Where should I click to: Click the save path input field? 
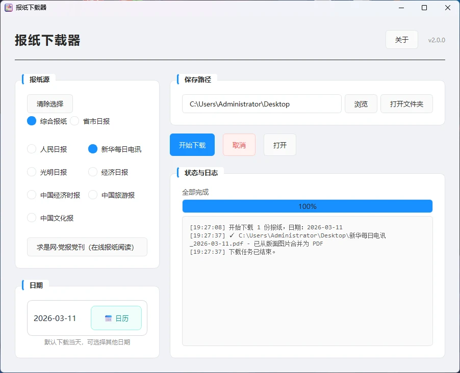262,104
